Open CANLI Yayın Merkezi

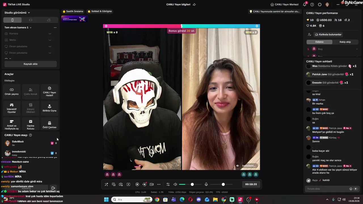pos(284,5)
